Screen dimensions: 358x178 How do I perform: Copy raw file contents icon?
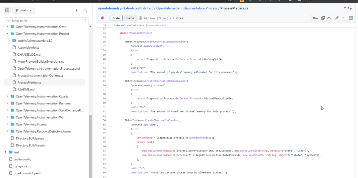click(x=323, y=18)
